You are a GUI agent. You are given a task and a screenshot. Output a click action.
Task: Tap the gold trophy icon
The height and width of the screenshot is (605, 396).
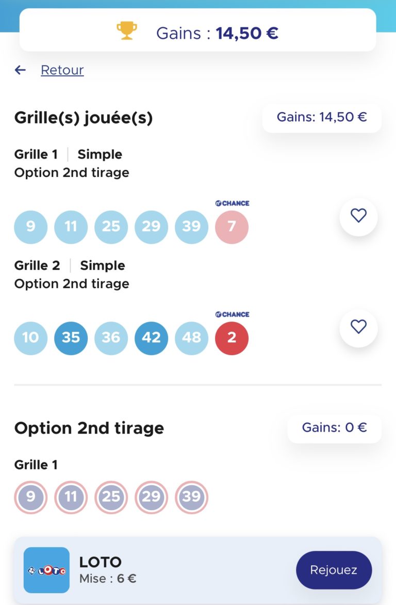(x=126, y=31)
